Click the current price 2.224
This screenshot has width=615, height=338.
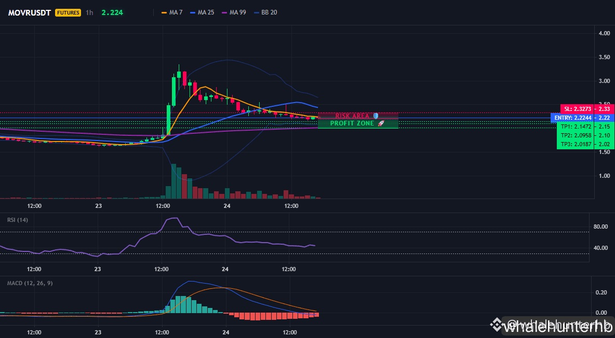click(112, 12)
